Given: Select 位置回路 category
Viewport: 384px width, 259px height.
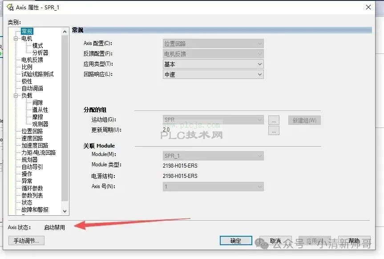Looking at the screenshot, I should coord(32,131).
